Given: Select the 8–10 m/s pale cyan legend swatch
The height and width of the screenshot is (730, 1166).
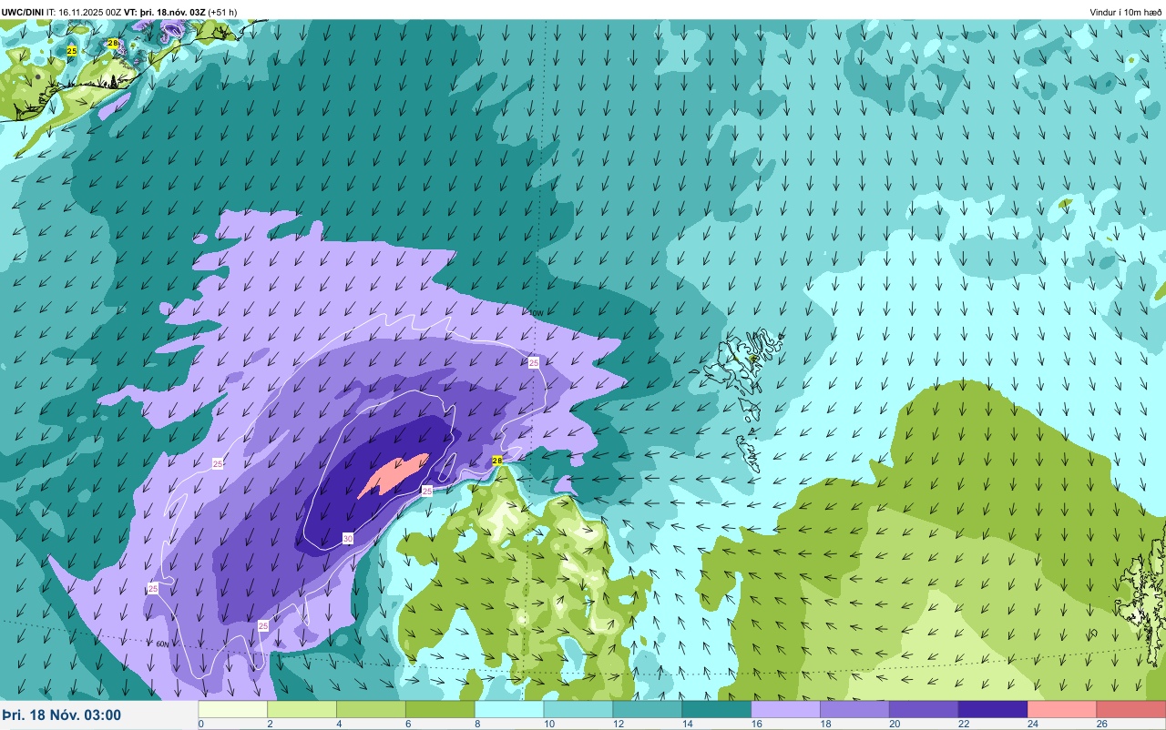Looking at the screenshot, I should (x=509, y=710).
